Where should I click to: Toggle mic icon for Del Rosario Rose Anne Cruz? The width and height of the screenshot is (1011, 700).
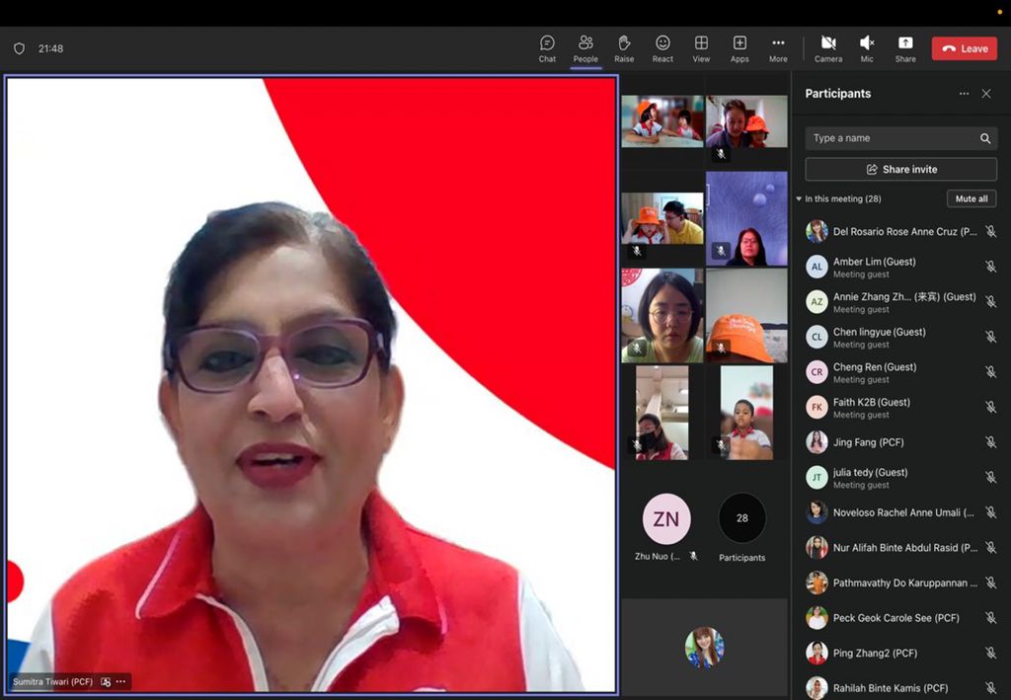(991, 231)
